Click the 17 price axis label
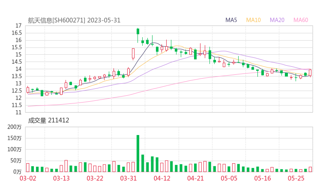This screenshot has height=188, width=317. pos(18,26)
